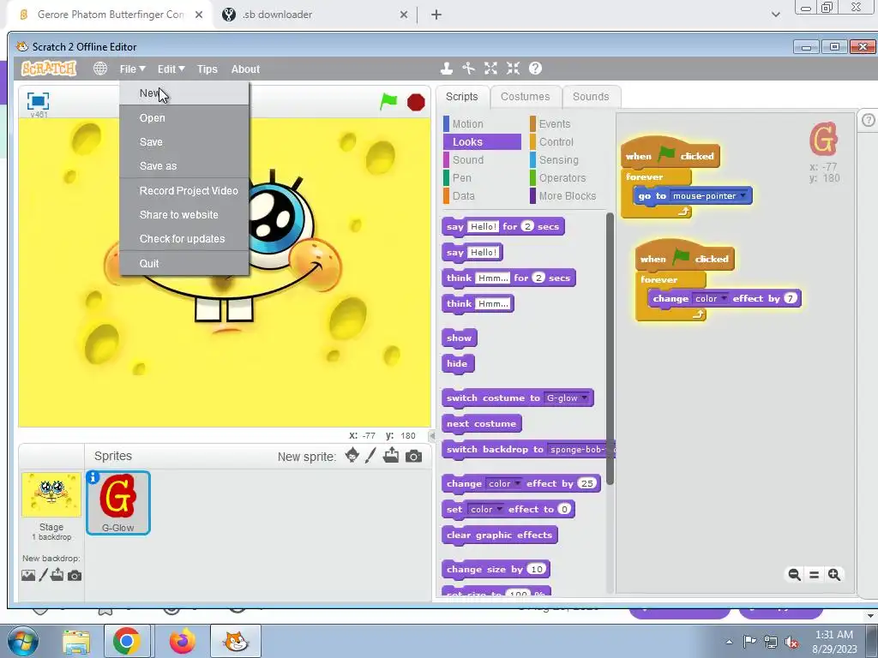
Task: Select Share to website menu entry
Action: (184, 215)
